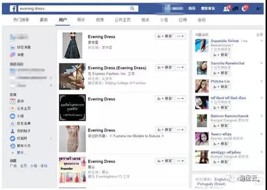Open the black gown profile thumbnail
Image resolution: width=267 pixels, height=190 pixels.
tap(72, 45)
